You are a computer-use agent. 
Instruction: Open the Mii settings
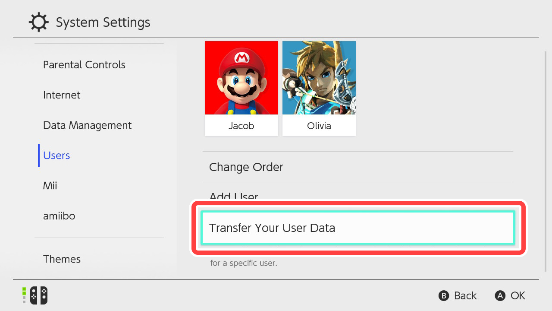50,186
